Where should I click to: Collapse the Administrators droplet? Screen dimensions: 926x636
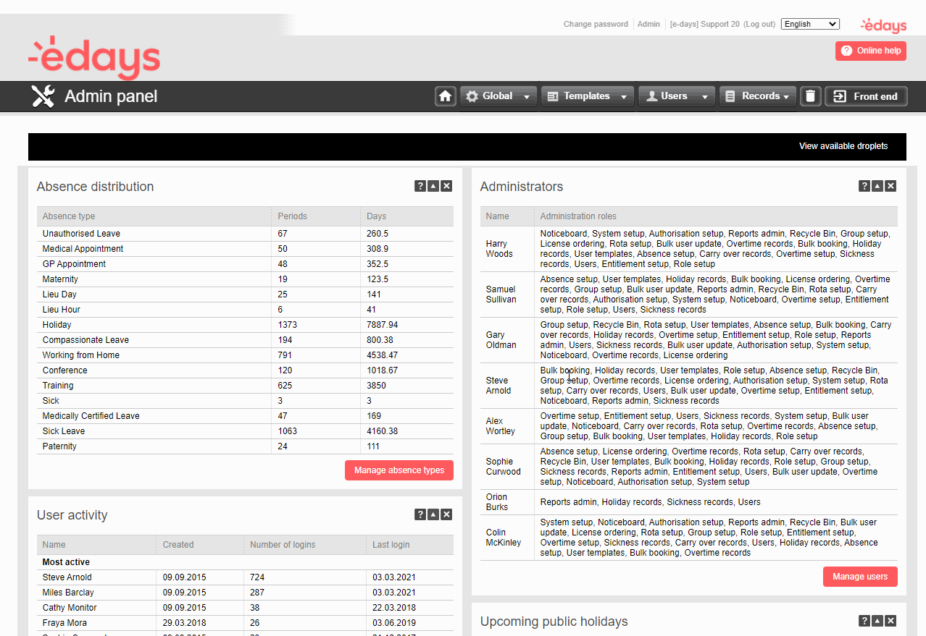pos(877,186)
